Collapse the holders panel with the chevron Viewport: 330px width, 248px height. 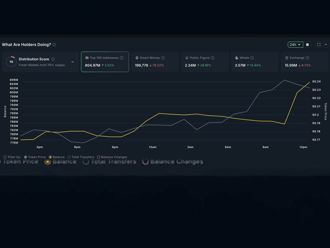(325, 44)
